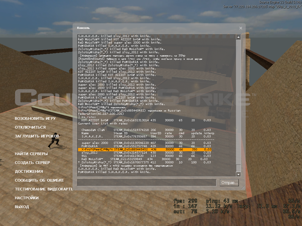The image size is (302, 226).
Task: Click the KOT AIIIOT br0# rates row
Action: (146, 120)
